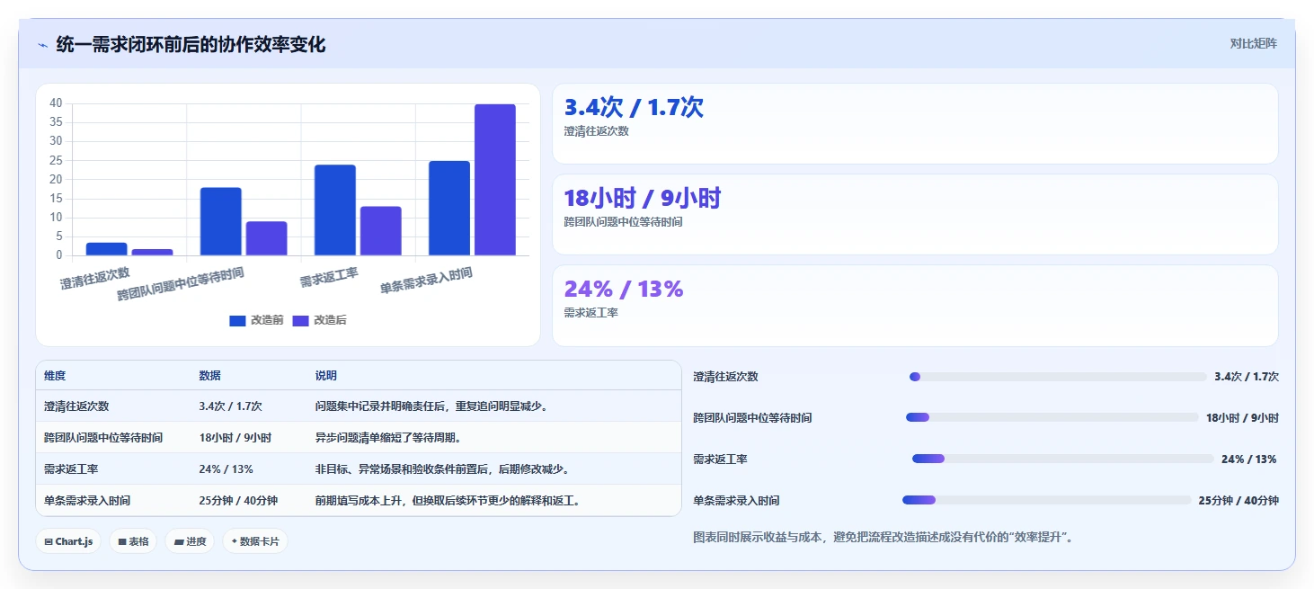The width and height of the screenshot is (1314, 589).
Task: Click the 澄清往返次数 progress bar
Action: (x=1058, y=377)
